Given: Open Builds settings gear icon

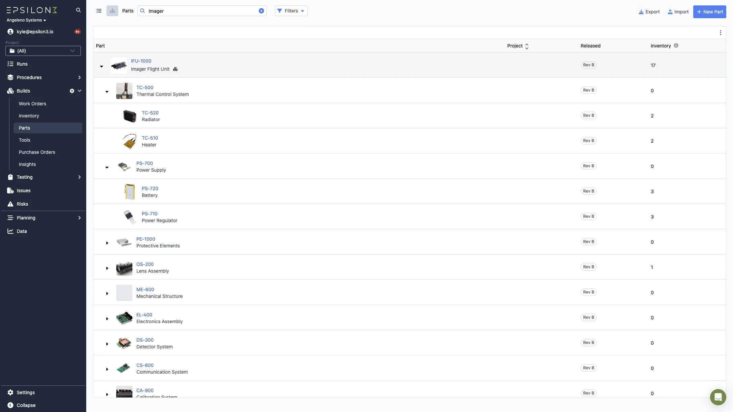Looking at the screenshot, I should coord(72,91).
